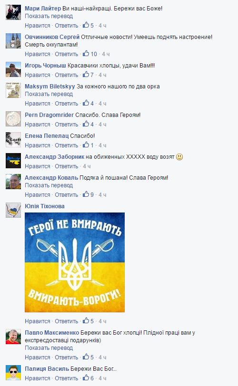Viewport: 238px width, 386px height.
Task: Open the likes on Pern Dragomrider's comment
Action: [x=88, y=124]
